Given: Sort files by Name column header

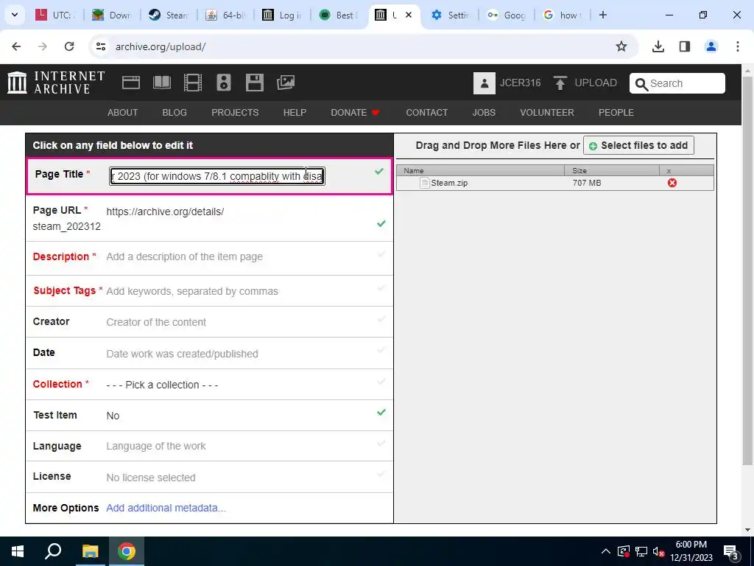Looking at the screenshot, I should tap(480, 170).
